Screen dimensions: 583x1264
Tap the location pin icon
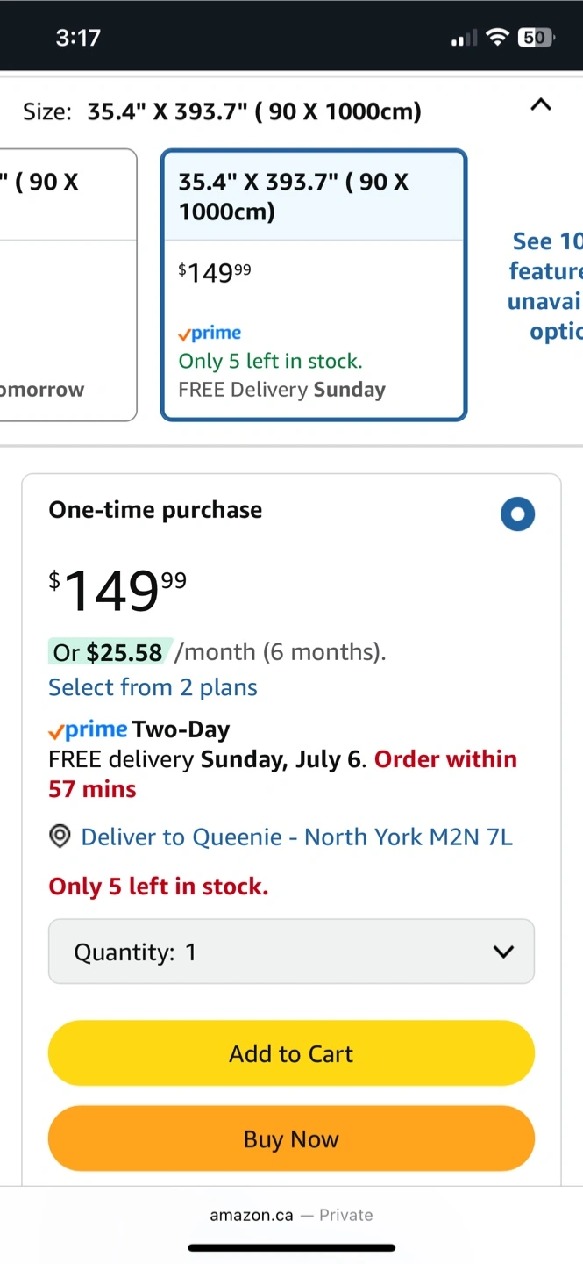click(x=60, y=837)
